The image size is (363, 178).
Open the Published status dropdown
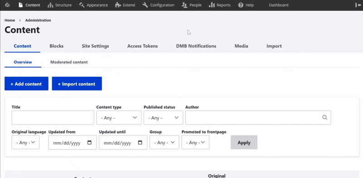[x=163, y=118]
